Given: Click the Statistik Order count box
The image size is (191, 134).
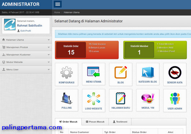Looking at the screenshot, I should 71,50.
